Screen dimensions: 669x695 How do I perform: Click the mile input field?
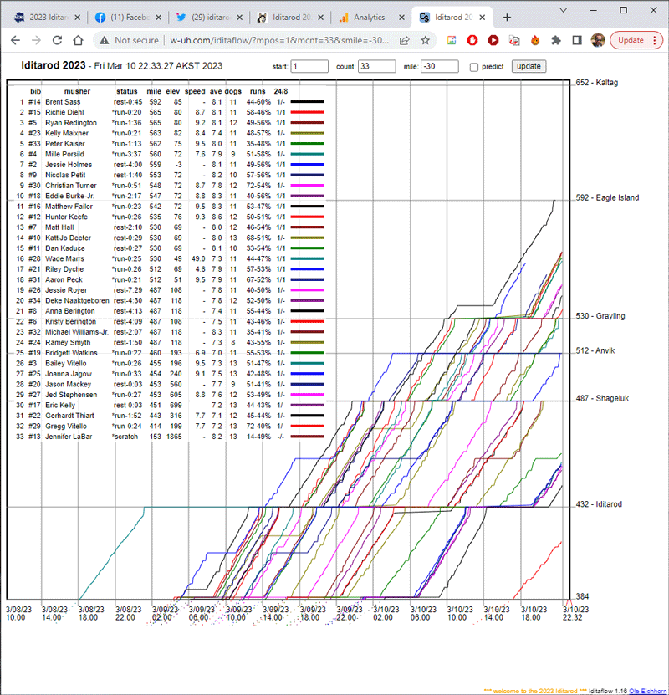tap(440, 66)
